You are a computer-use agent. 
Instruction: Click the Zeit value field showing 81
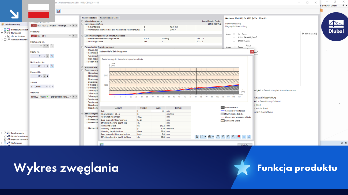point(158,111)
